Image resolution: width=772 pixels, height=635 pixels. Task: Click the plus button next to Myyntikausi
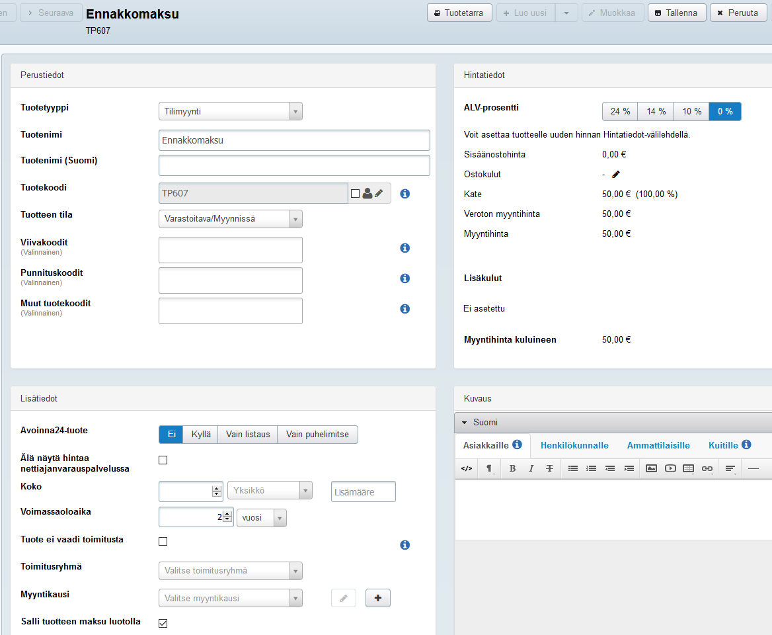(x=378, y=598)
